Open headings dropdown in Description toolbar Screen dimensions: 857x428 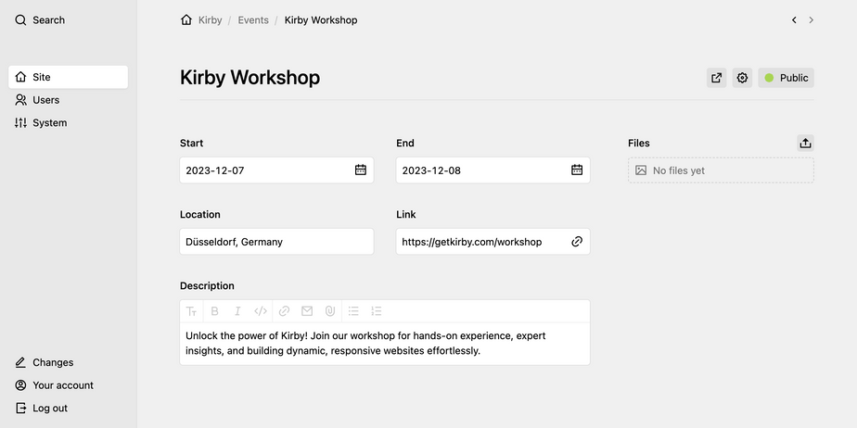click(x=191, y=311)
